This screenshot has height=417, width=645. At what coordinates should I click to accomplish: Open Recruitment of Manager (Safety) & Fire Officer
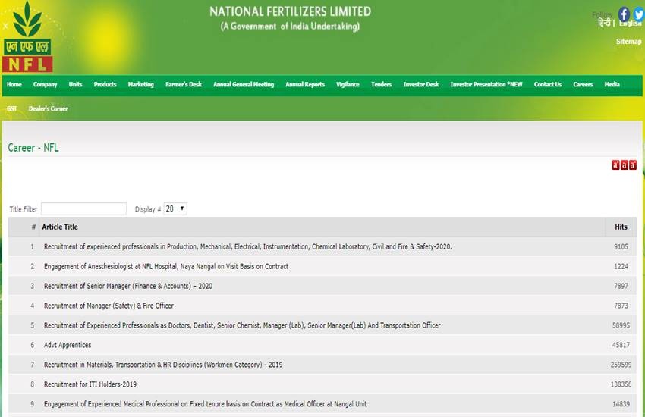pos(109,306)
